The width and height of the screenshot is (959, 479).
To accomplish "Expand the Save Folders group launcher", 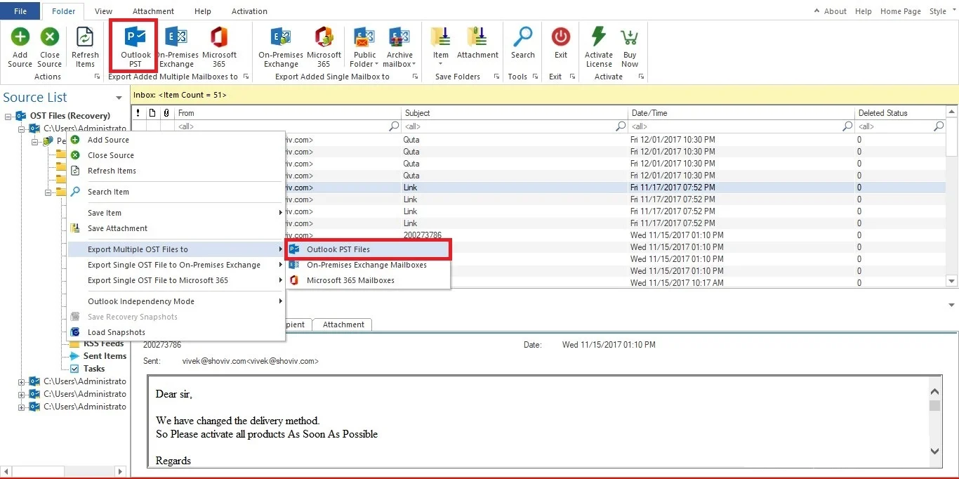I will (496, 77).
